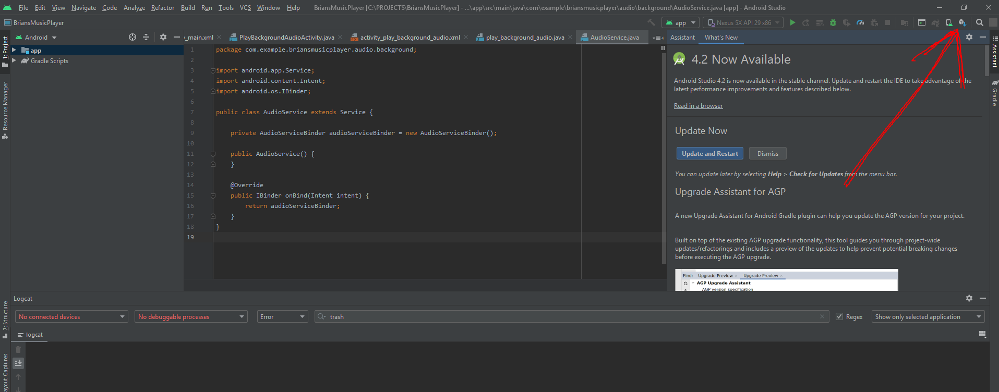Open the Read in a browser link
The height and width of the screenshot is (392, 999).
[x=698, y=106]
